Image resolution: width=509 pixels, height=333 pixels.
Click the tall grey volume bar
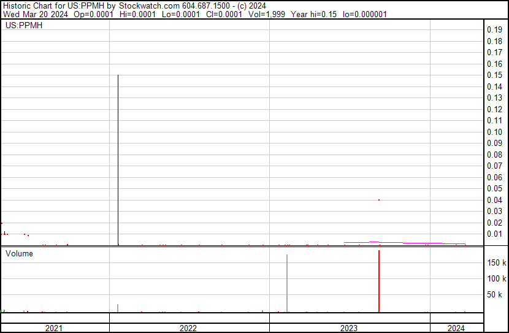pyautogui.click(x=286, y=283)
